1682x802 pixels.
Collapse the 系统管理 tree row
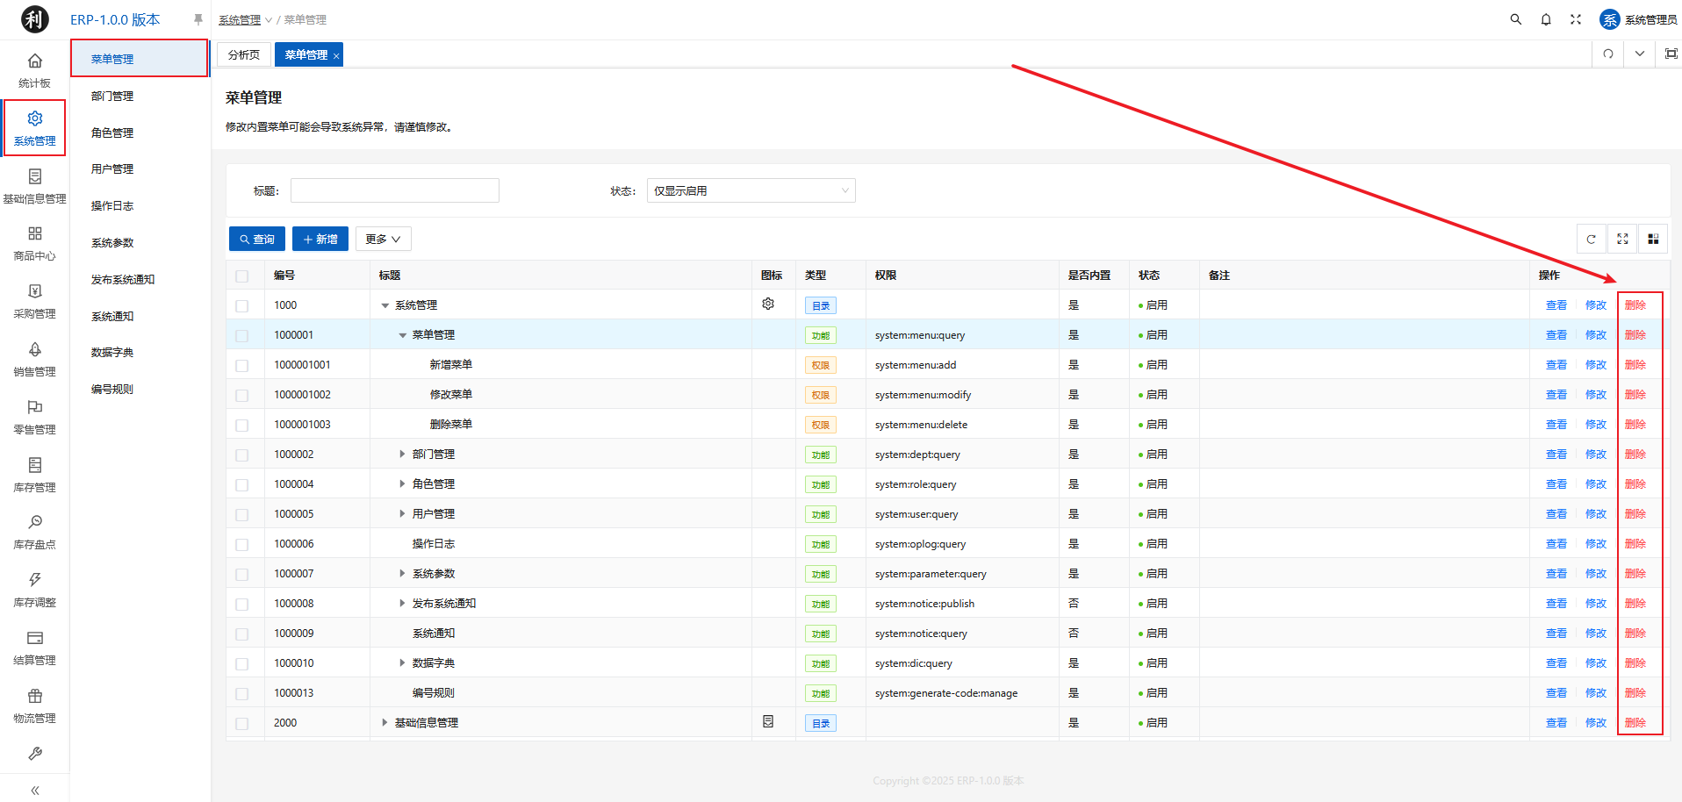385,305
